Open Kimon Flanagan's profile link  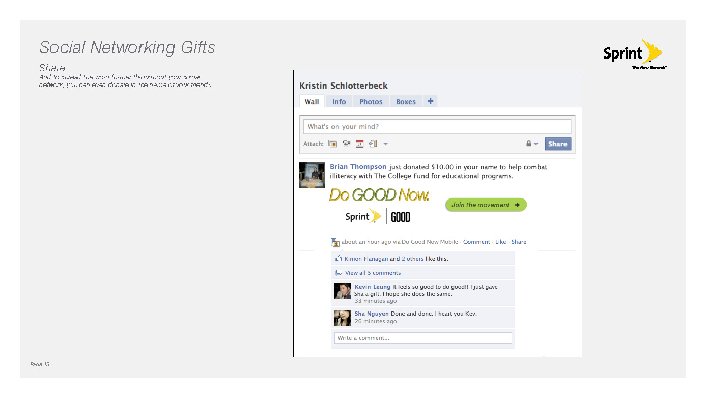point(366,259)
